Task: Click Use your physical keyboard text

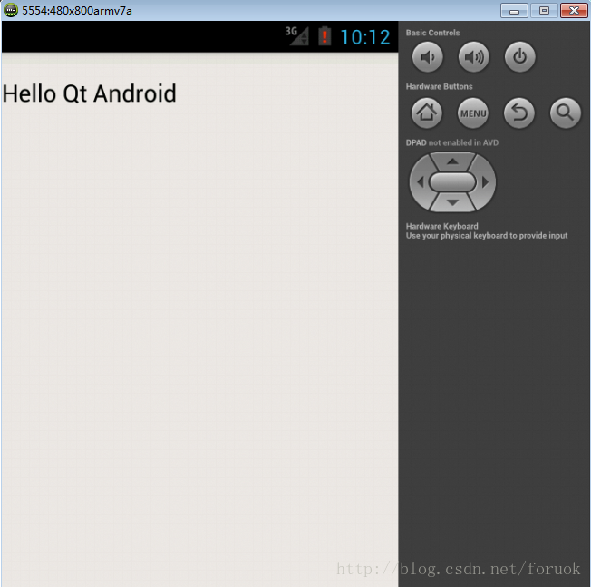Action: (x=487, y=235)
